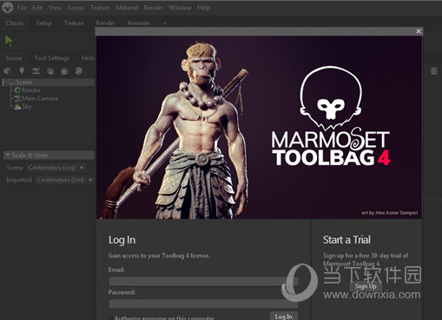Switch to the Animate workspace tab
The image size is (442, 320).
[138, 23]
